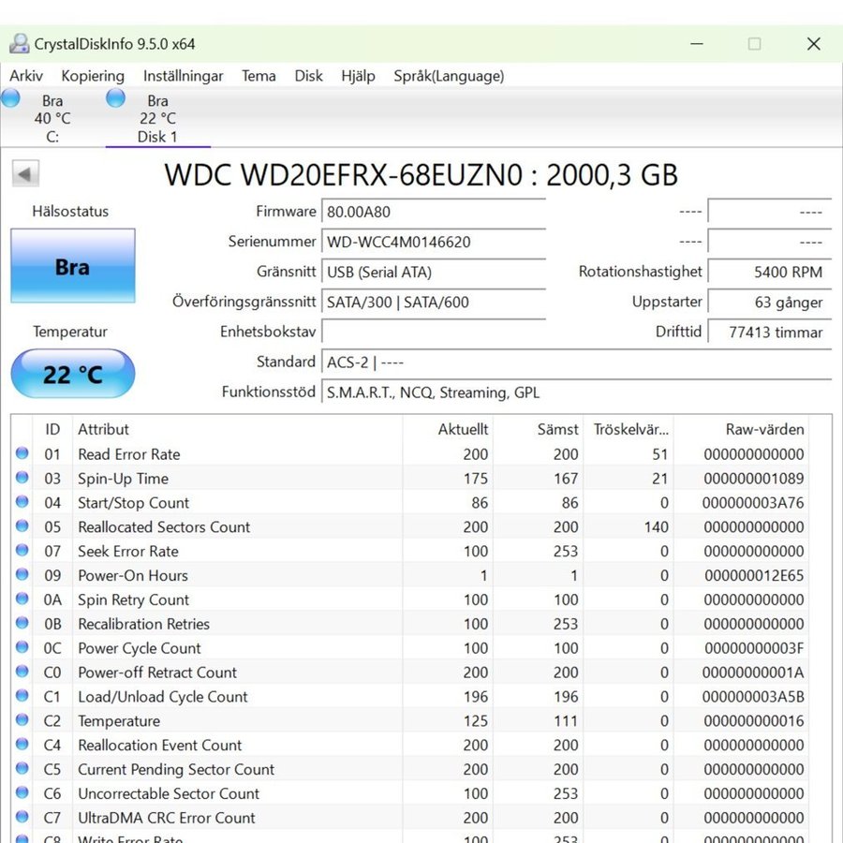Click the 22 °C temperature button
Image resolution: width=843 pixels, height=843 pixels.
(72, 375)
